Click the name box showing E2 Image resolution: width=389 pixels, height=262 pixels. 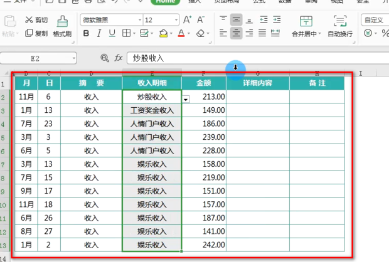point(35,58)
